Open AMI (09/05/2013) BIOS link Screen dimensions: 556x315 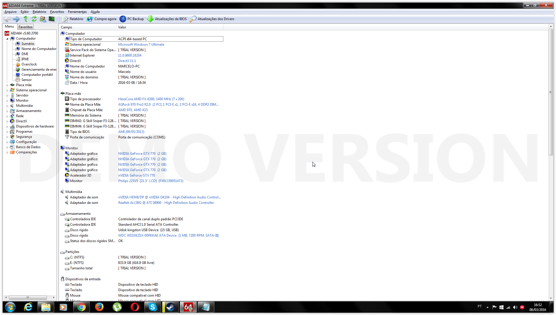[x=131, y=132]
